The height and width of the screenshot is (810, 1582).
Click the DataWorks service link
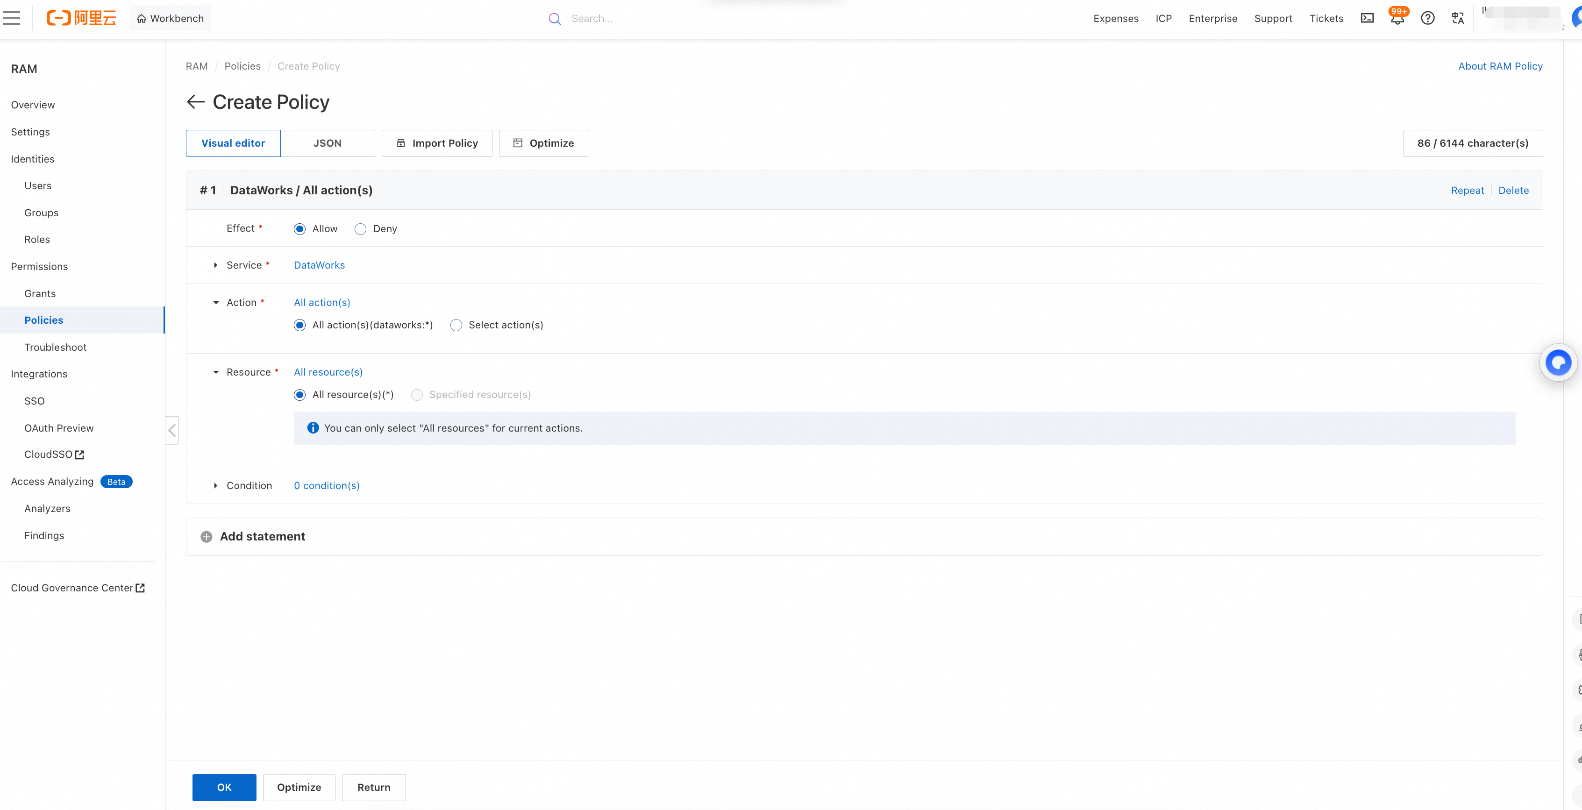[x=320, y=265]
